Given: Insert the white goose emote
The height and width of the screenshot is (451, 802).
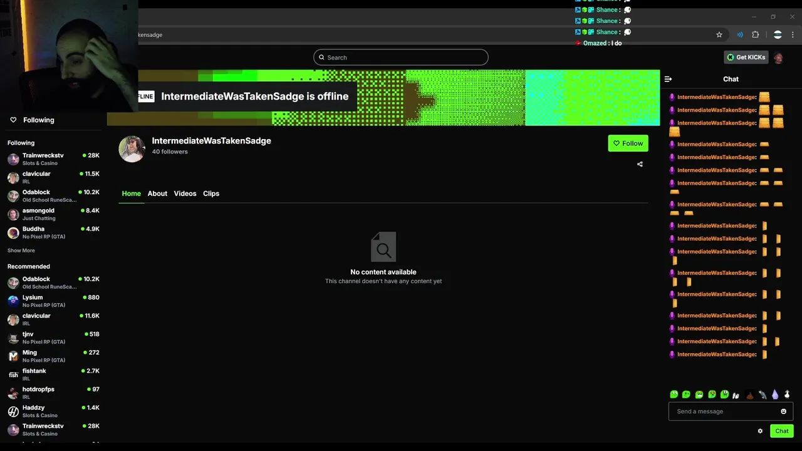Looking at the screenshot, I should click(x=787, y=395).
